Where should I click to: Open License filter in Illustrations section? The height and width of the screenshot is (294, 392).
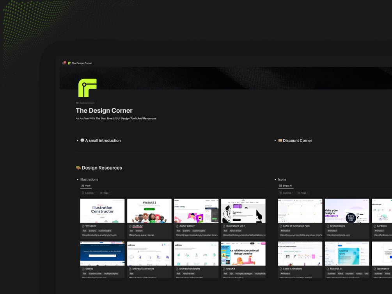pyautogui.click(x=89, y=193)
